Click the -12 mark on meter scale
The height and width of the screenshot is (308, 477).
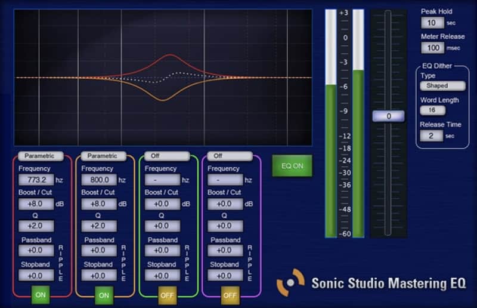(345, 136)
